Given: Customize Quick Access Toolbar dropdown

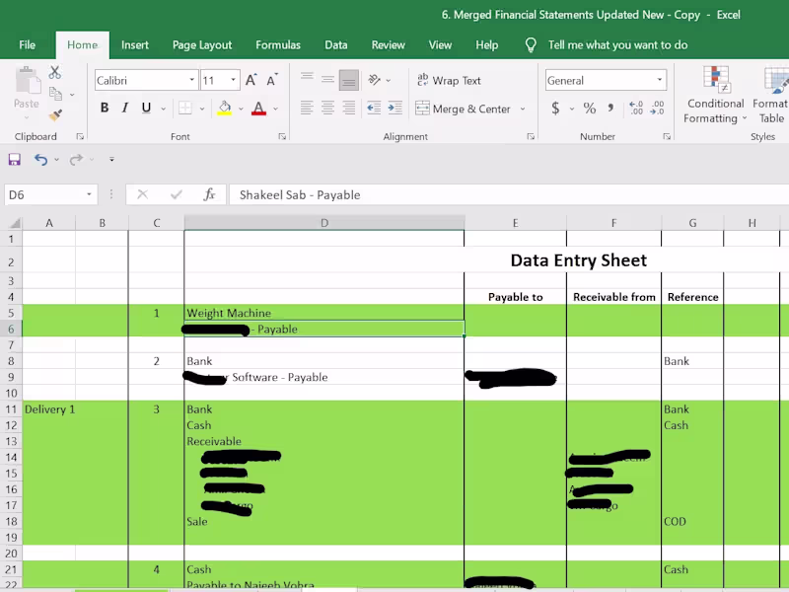Looking at the screenshot, I should click(111, 160).
